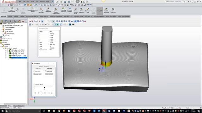
Task: Click the Stop button in Simulation
Action: click(42, 93)
